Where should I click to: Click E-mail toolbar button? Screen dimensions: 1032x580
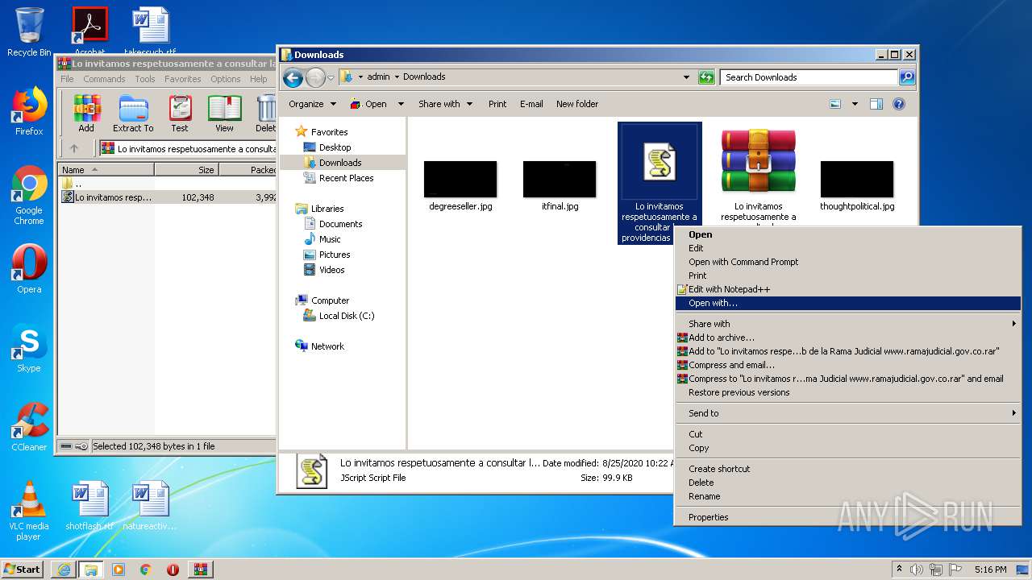point(531,104)
